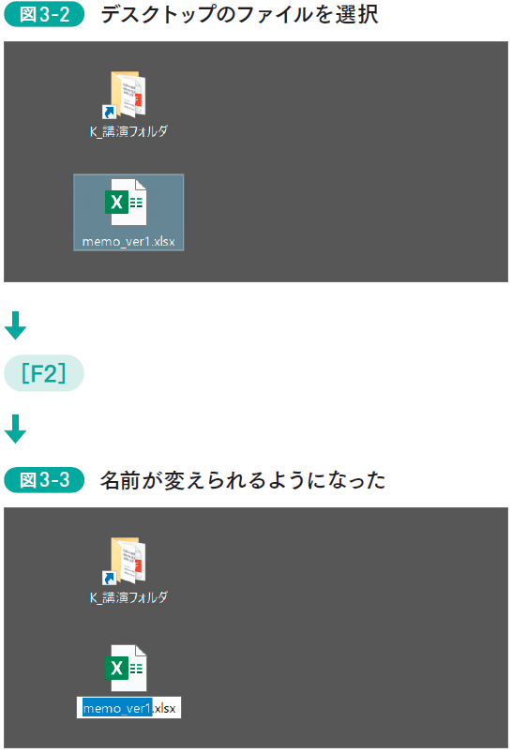Select the K_講演フォルダ shortcut icon in the lower desktop
512x753 pixels.
(125, 561)
